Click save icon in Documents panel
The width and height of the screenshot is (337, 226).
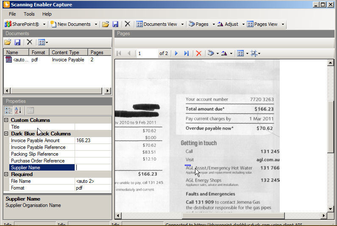(x=17, y=42)
